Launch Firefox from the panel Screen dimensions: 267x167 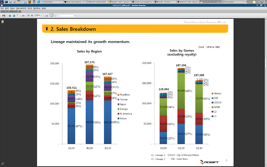pyautogui.click(x=30, y=2)
